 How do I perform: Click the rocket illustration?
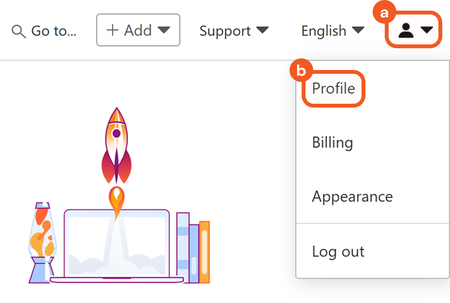tap(116, 147)
